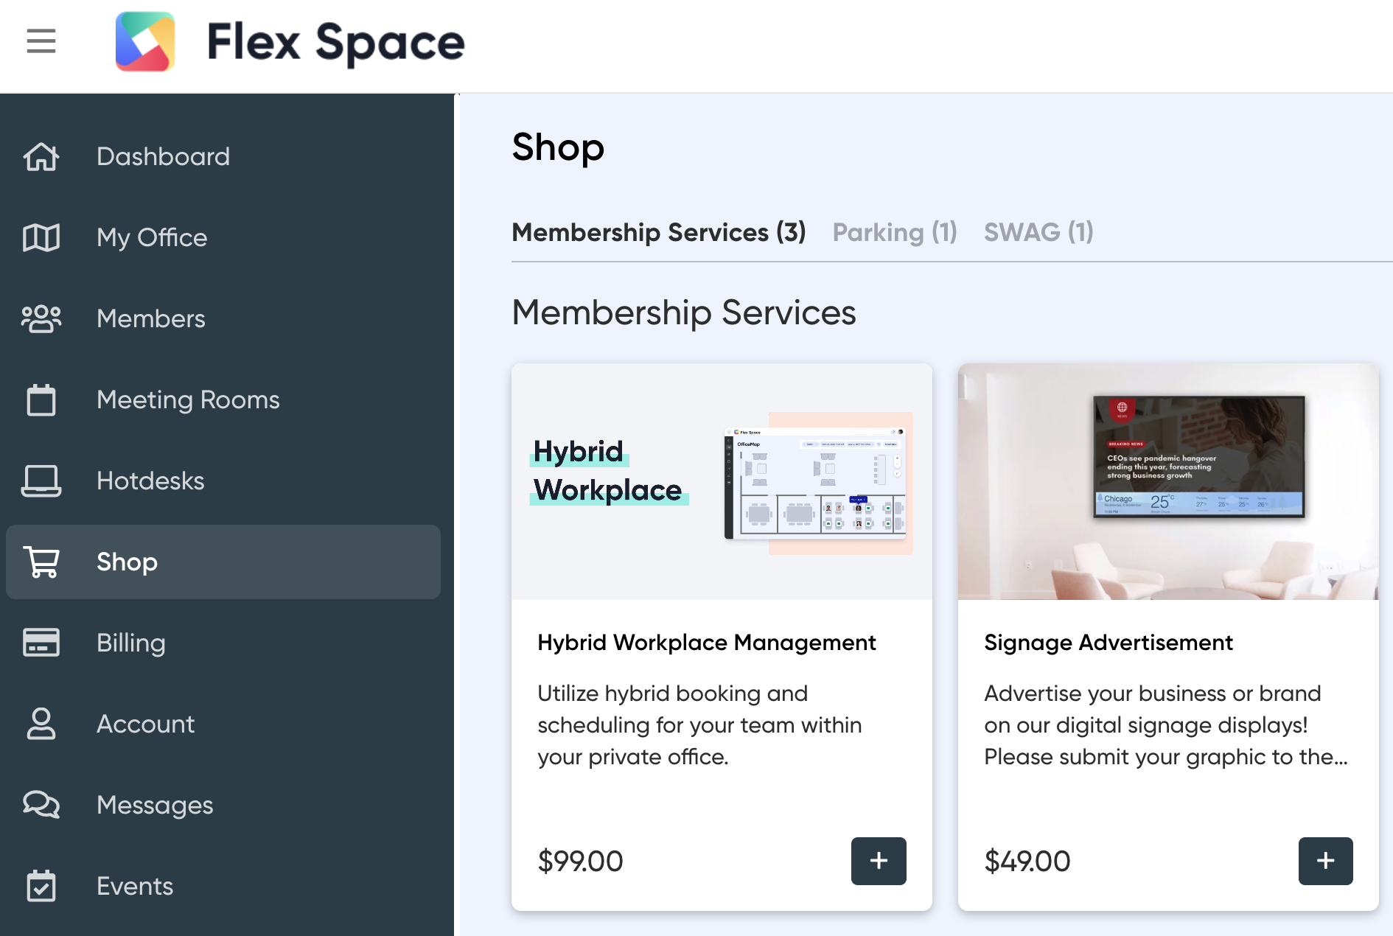Click the Shop cart icon
Image resolution: width=1393 pixels, height=936 pixels.
pos(41,562)
